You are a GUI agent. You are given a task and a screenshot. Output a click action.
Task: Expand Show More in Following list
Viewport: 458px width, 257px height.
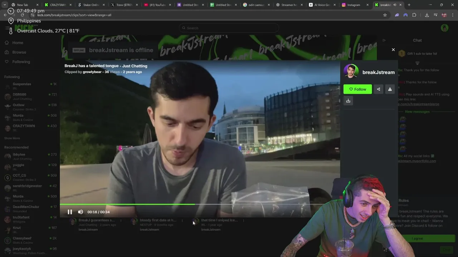coord(12,138)
